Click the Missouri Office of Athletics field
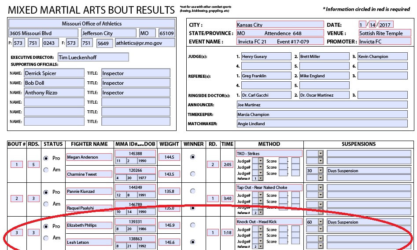This screenshot has width=417, height=250. (92, 23)
